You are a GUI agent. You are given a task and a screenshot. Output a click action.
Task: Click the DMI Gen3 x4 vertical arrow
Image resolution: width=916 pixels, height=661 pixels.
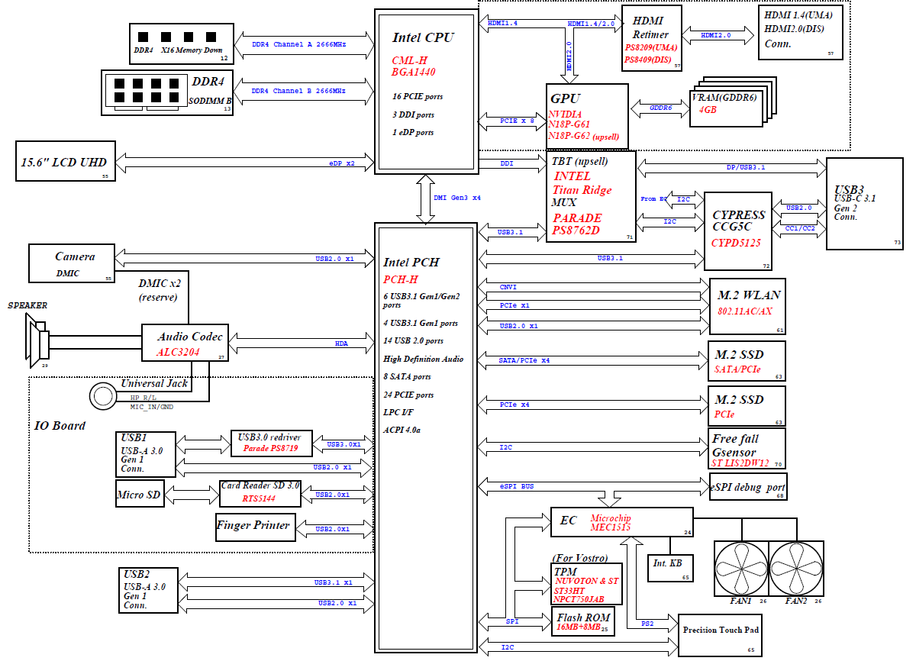(x=421, y=197)
